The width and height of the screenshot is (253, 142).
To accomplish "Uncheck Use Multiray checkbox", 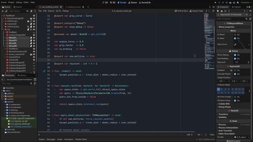I will (x=235, y=59).
